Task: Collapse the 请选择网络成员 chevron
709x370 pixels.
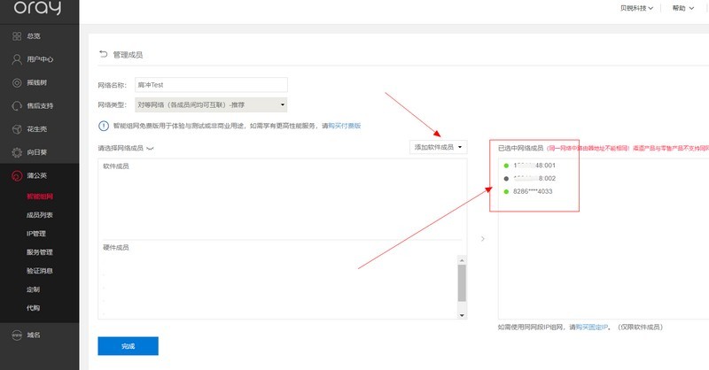Action: pyautogui.click(x=150, y=148)
